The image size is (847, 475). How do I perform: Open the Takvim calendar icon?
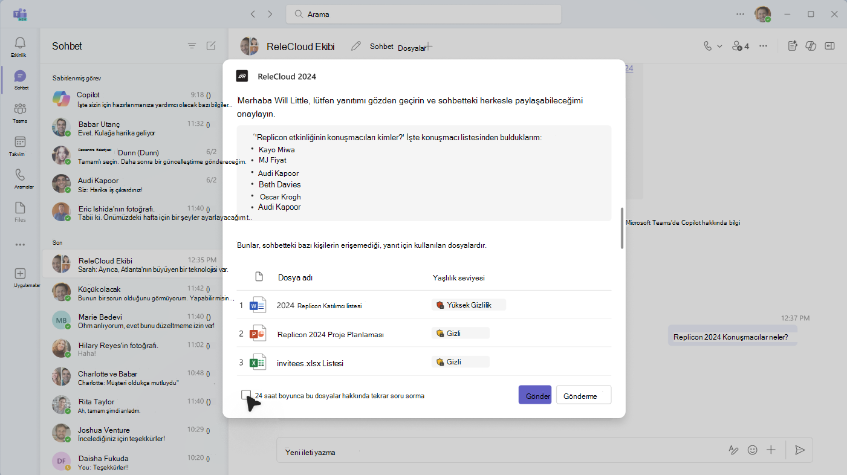[20, 142]
